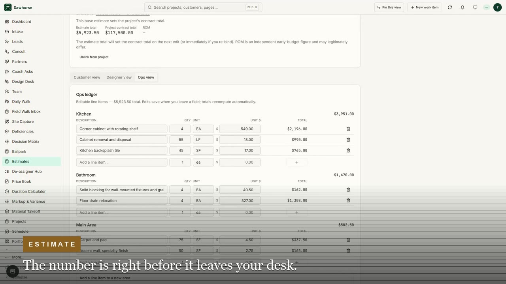Edit the 17.00 unit price field
The image size is (506, 284).
[240, 150]
